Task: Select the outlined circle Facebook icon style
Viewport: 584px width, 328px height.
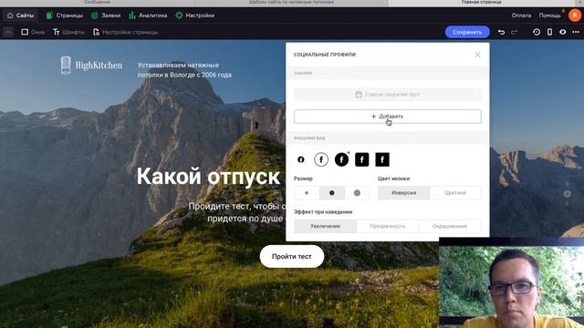Action: tap(321, 159)
